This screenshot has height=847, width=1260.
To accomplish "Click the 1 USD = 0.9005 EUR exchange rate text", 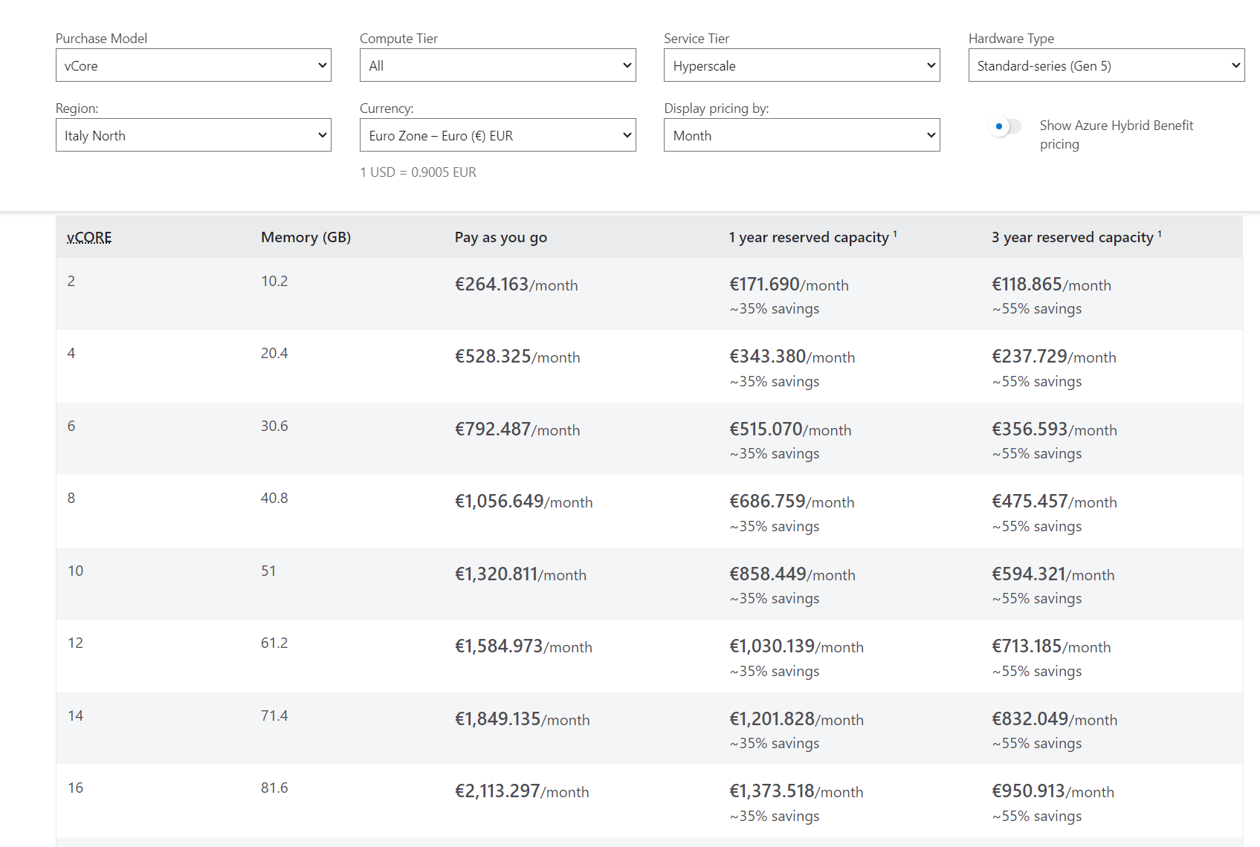I will (418, 172).
